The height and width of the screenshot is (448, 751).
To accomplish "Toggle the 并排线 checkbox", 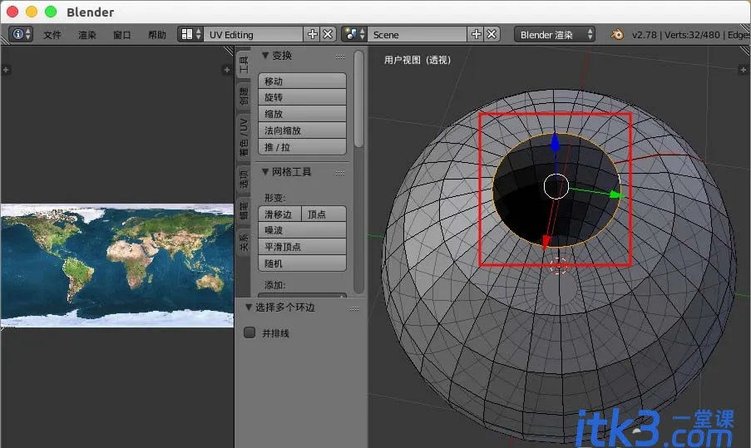I will click(x=250, y=332).
